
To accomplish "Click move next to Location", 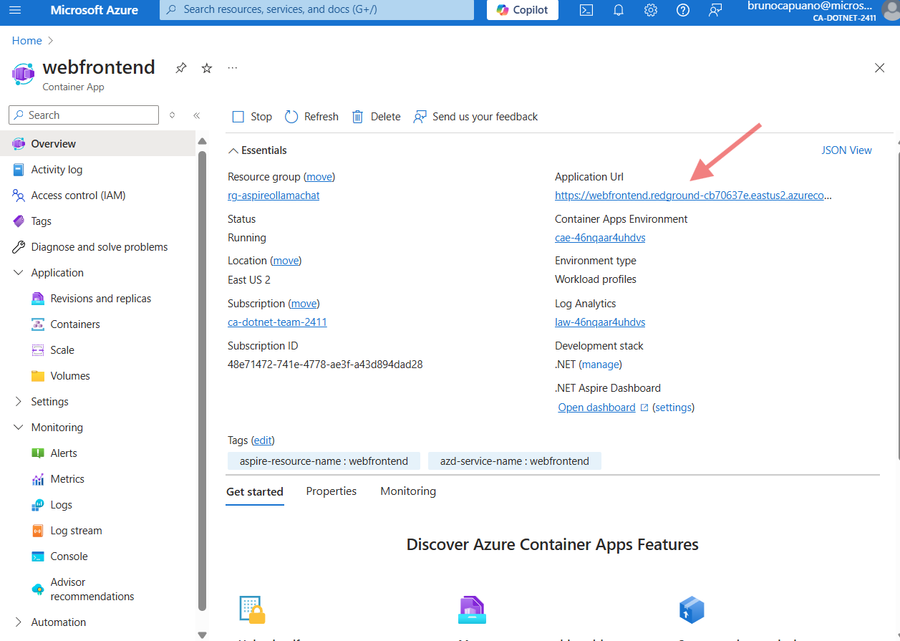I will coord(286,261).
